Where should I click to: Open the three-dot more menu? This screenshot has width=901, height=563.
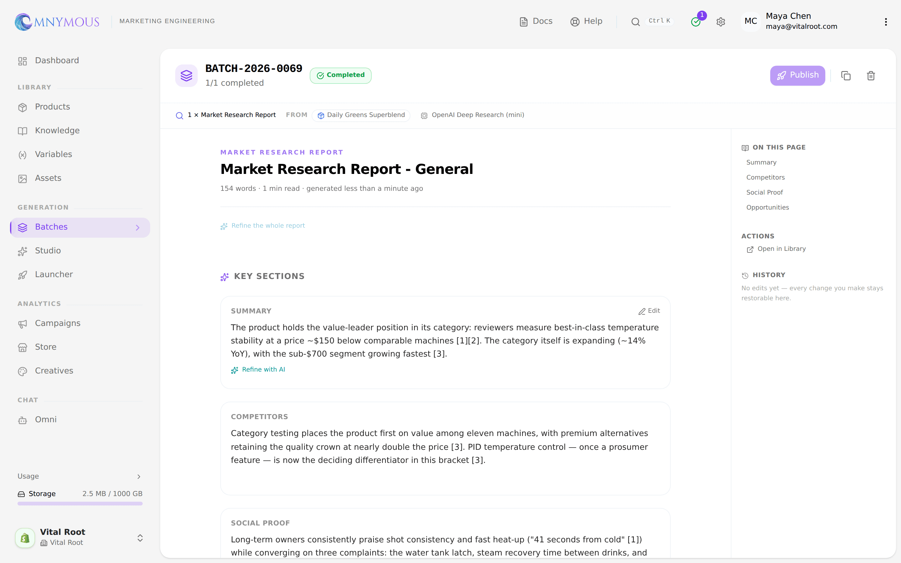point(886,22)
